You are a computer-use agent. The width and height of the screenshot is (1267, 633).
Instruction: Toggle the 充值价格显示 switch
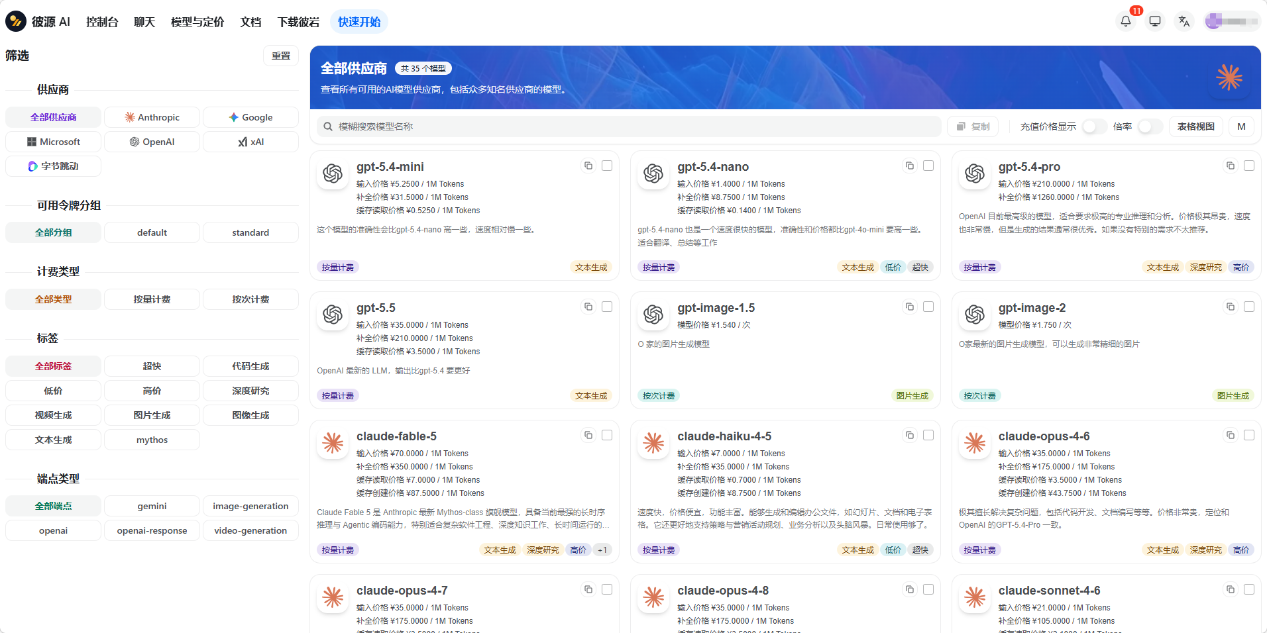point(1095,126)
